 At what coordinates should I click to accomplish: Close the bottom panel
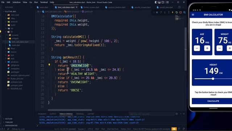184,114
